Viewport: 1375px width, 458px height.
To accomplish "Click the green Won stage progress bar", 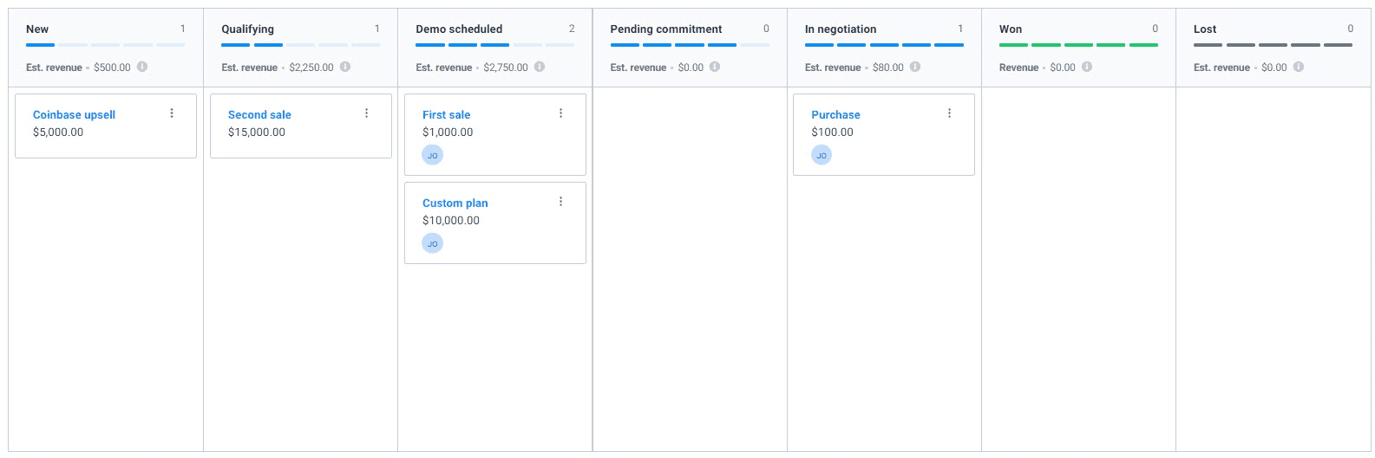I will point(1078,45).
